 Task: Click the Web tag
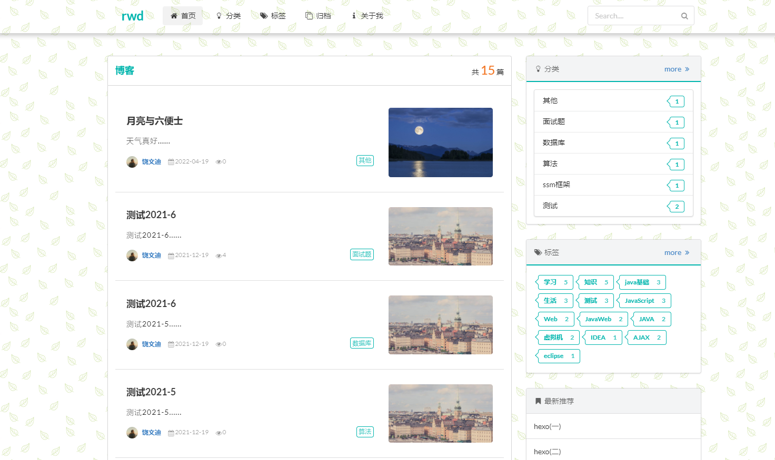[x=555, y=319]
